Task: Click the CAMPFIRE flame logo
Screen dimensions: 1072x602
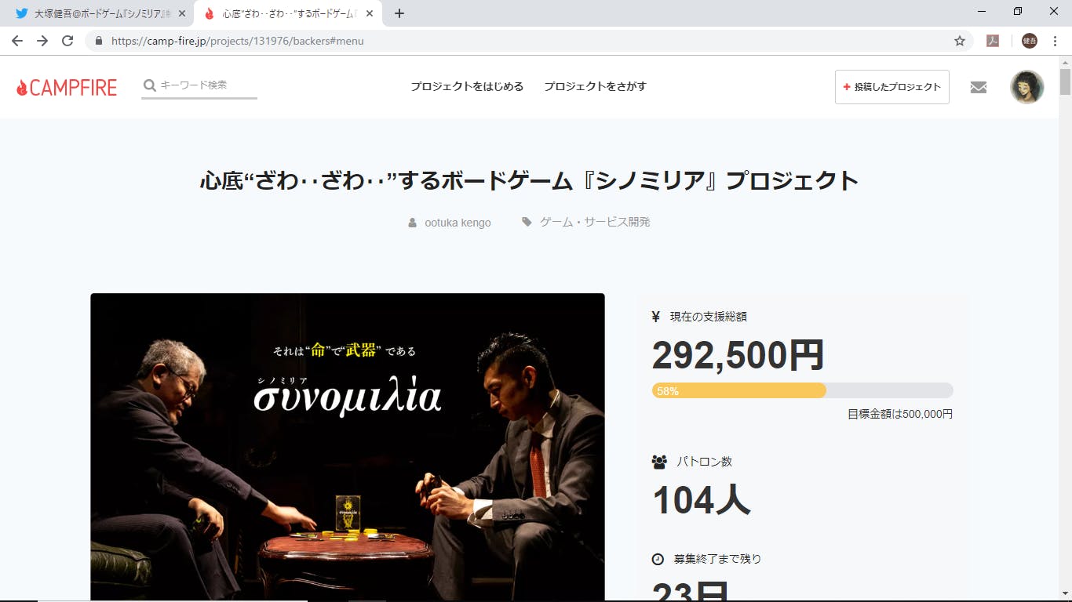Action: (66, 87)
